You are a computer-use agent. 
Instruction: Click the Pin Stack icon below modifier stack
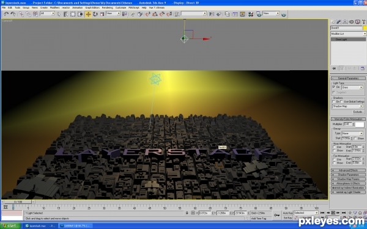tap(334, 68)
